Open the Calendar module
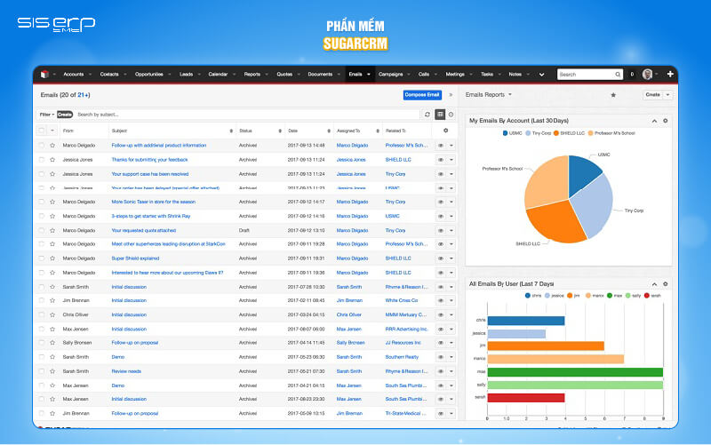 click(x=218, y=75)
